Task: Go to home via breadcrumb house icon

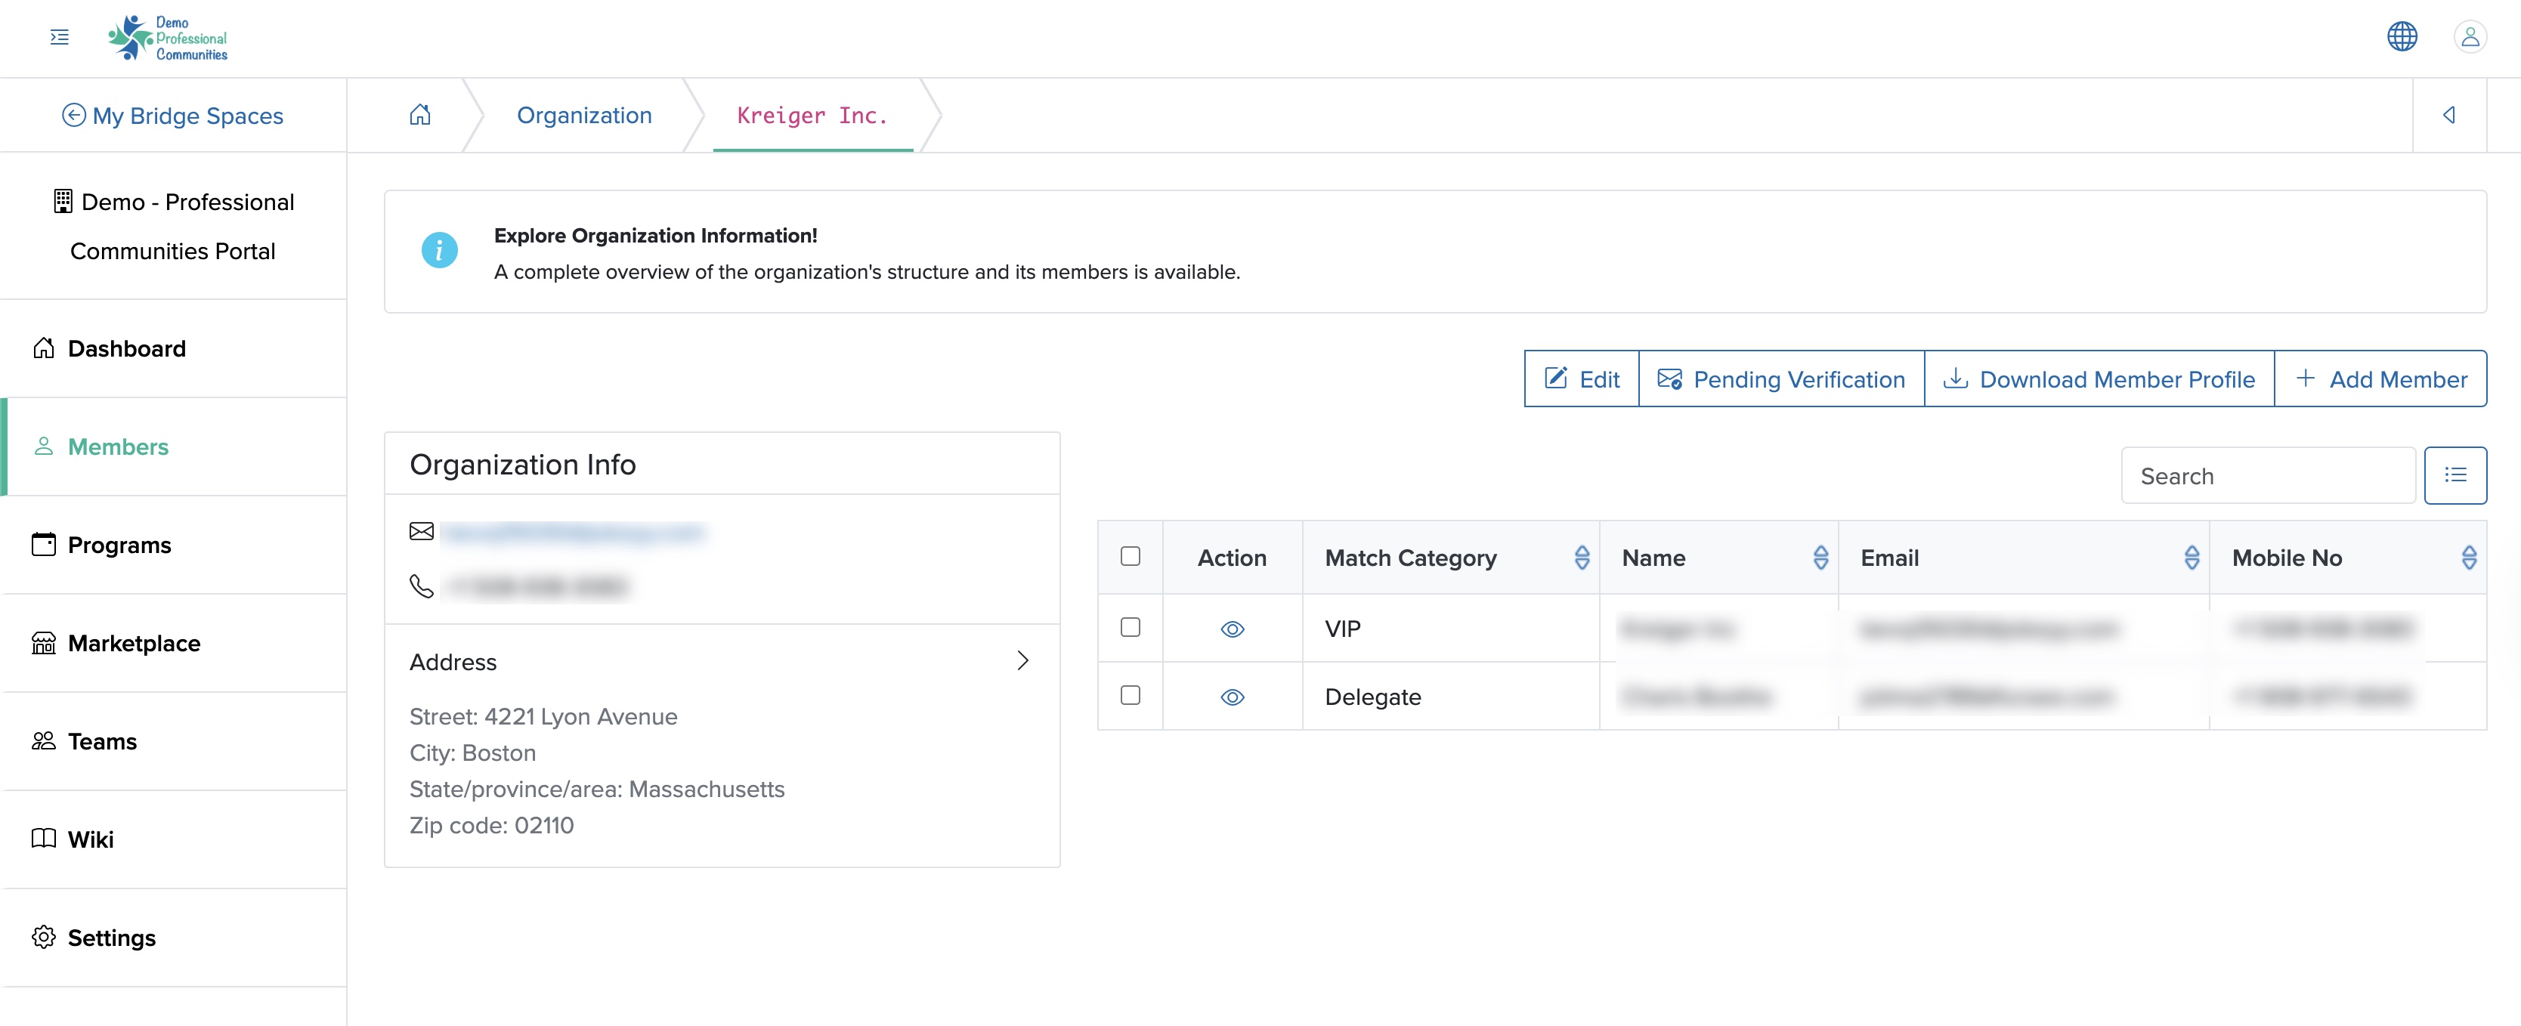Action: tap(420, 116)
